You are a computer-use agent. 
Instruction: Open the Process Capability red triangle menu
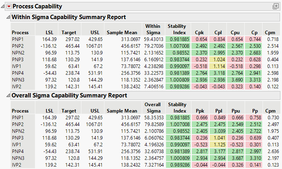point(9,6)
